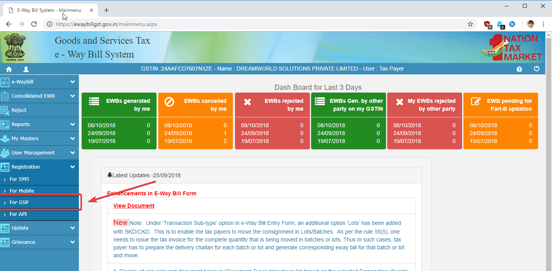Select For GSP under Registration
552x271 pixels.
(x=19, y=202)
